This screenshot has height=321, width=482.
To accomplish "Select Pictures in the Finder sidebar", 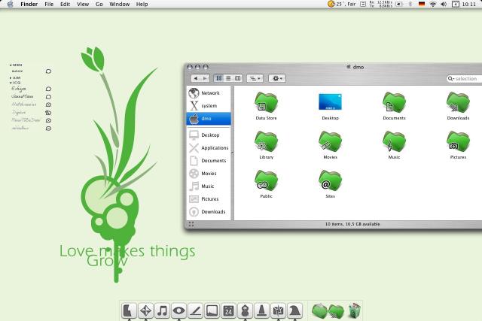I will coord(209,199).
